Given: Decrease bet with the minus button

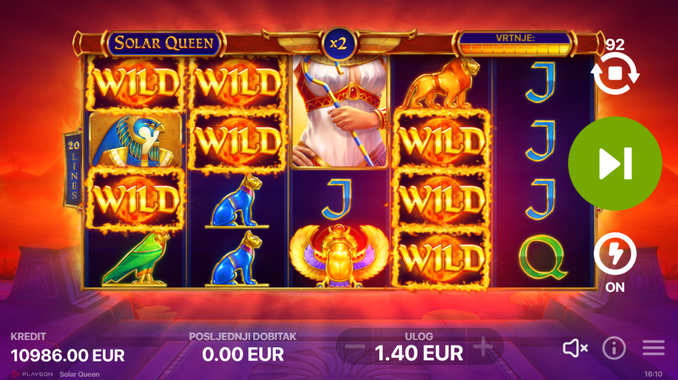Looking at the screenshot, I should [x=355, y=347].
